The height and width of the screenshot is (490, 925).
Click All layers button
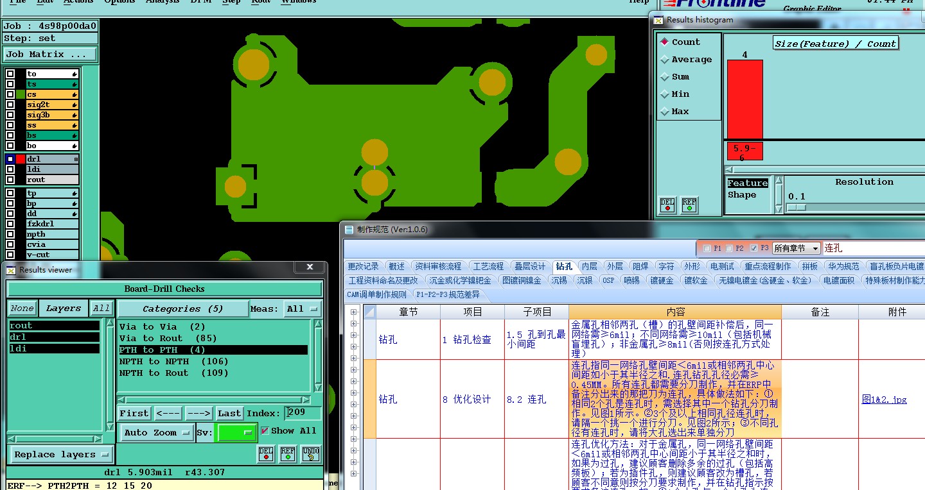[x=101, y=308]
